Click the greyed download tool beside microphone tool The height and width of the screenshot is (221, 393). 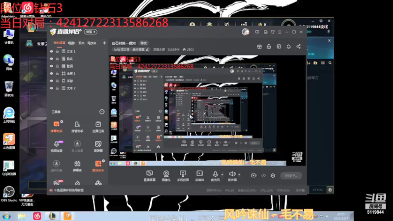coord(77,146)
